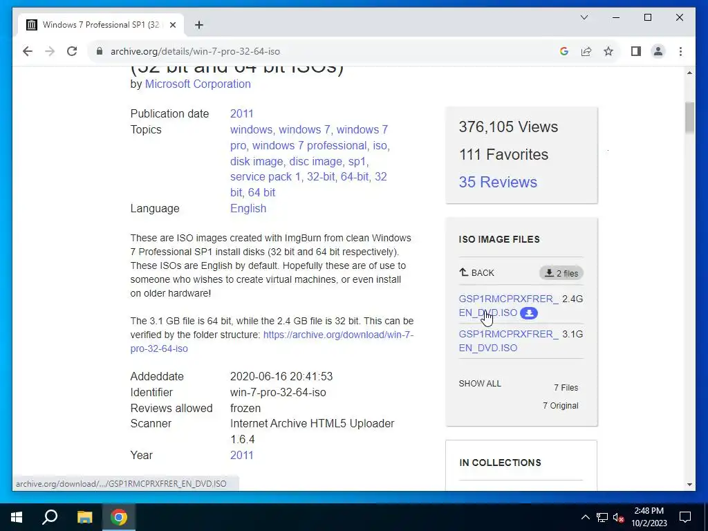708x531 pixels.
Task: Click the '111 Favorites' text
Action: [x=503, y=154]
